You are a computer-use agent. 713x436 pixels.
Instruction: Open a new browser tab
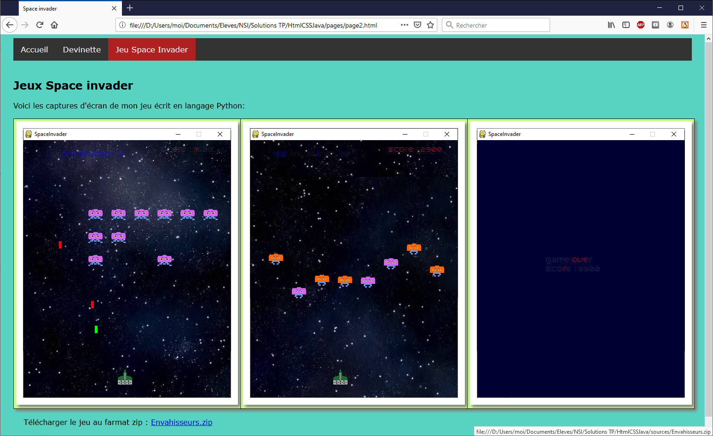pyautogui.click(x=130, y=8)
